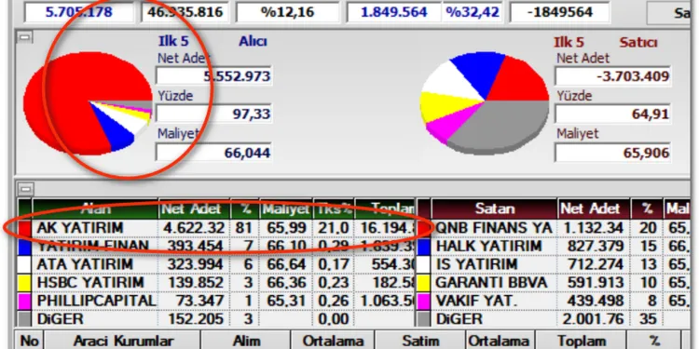This screenshot has width=699, height=349.
Task: Click the top field showing %32,42
Action: (x=473, y=12)
